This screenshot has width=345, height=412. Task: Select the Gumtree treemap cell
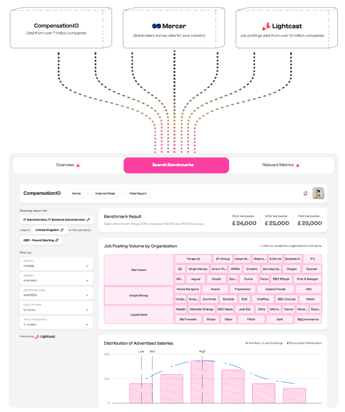pos(209,299)
